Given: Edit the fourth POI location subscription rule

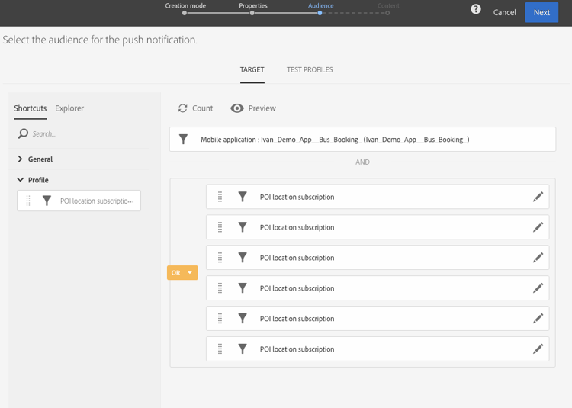Looking at the screenshot, I should pos(538,288).
